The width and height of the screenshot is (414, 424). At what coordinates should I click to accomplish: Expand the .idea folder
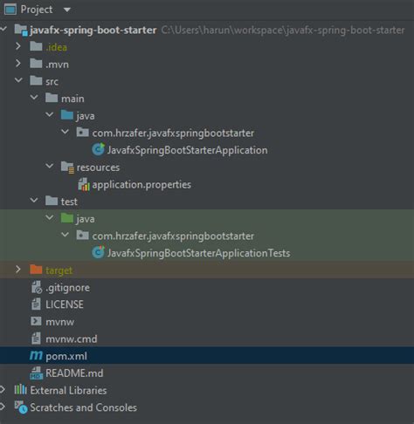(x=18, y=46)
